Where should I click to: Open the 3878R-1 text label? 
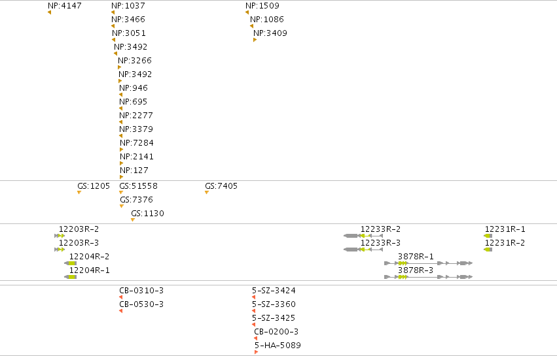(416, 257)
